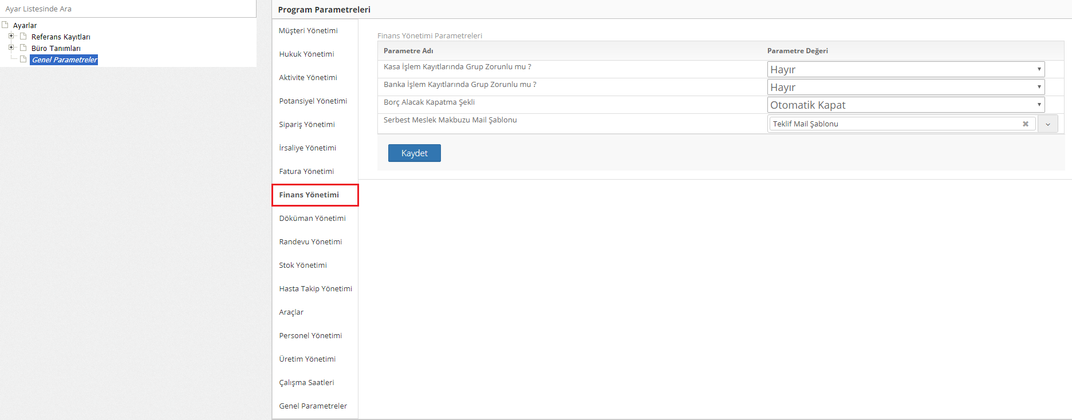Open Kasa İşlem Kayıtlarında Grup Zorunlu dropdown
This screenshot has width=1072, height=420.
point(905,69)
